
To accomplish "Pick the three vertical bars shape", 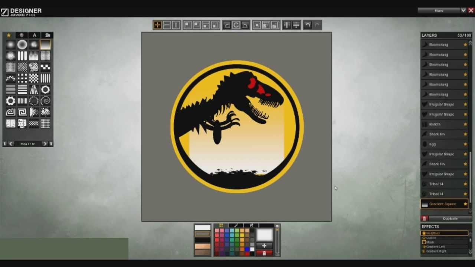I will coord(22,56).
